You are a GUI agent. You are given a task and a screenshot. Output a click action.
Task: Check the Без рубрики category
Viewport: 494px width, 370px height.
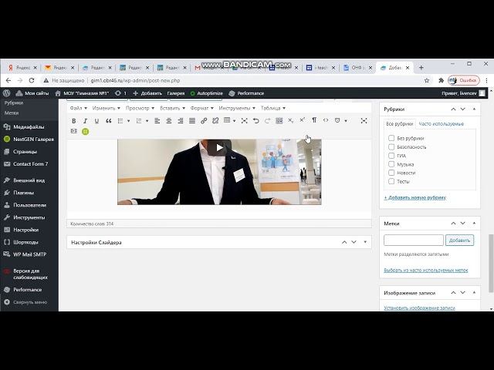(391, 138)
